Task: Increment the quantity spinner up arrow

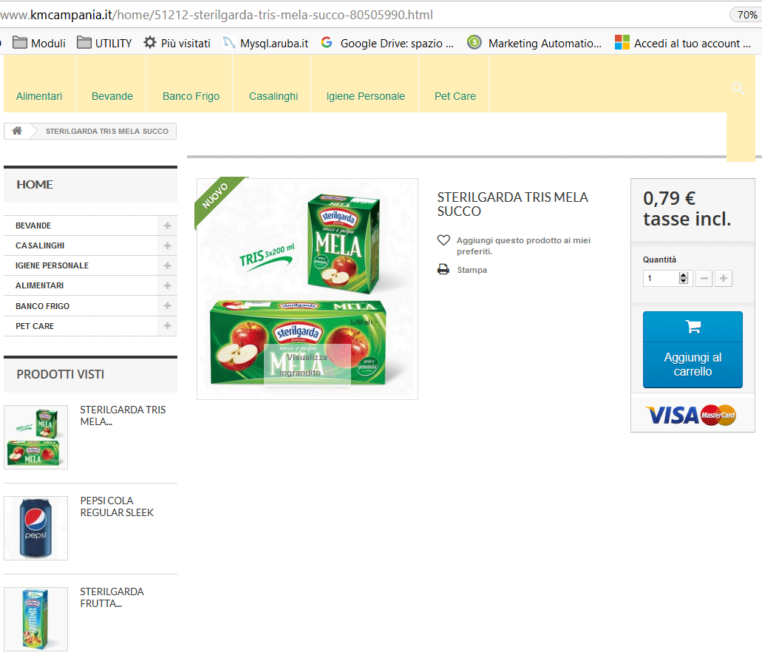Action: coord(683,275)
